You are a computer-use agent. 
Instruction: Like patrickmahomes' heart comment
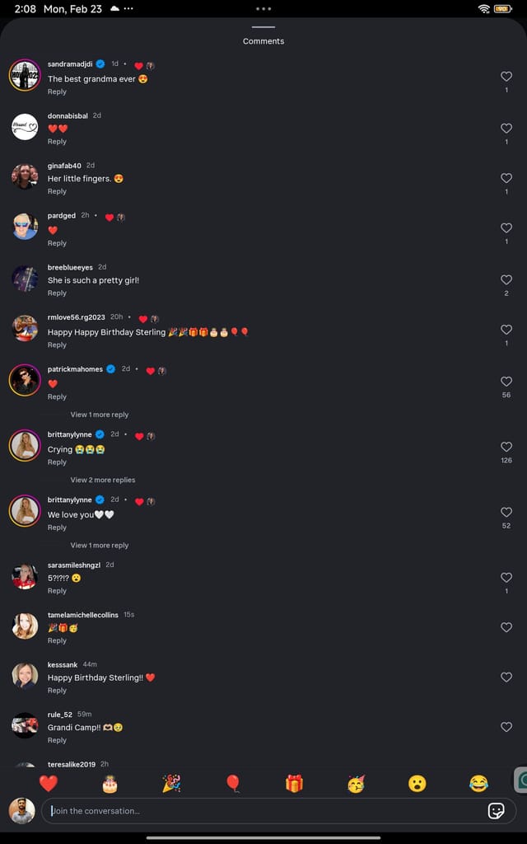(506, 382)
